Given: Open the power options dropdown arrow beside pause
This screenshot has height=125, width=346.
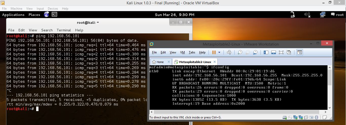Looking at the screenshot, I should 219,52.
